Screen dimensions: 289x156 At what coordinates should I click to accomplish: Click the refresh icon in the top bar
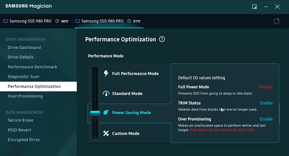(276, 21)
